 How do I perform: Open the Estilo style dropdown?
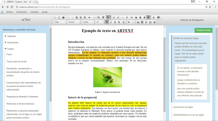60,22
